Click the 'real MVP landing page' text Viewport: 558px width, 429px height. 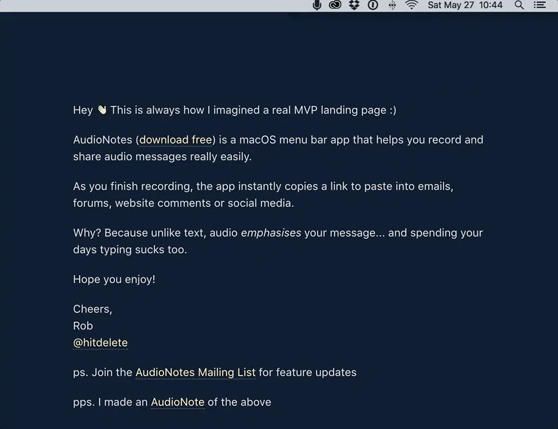point(329,110)
